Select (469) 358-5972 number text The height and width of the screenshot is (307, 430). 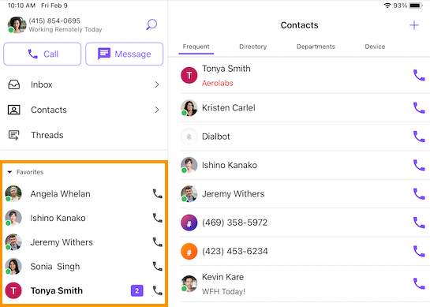234,223
